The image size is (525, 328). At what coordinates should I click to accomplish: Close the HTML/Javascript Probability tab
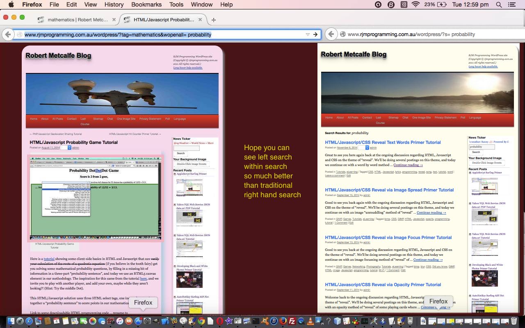[200, 20]
